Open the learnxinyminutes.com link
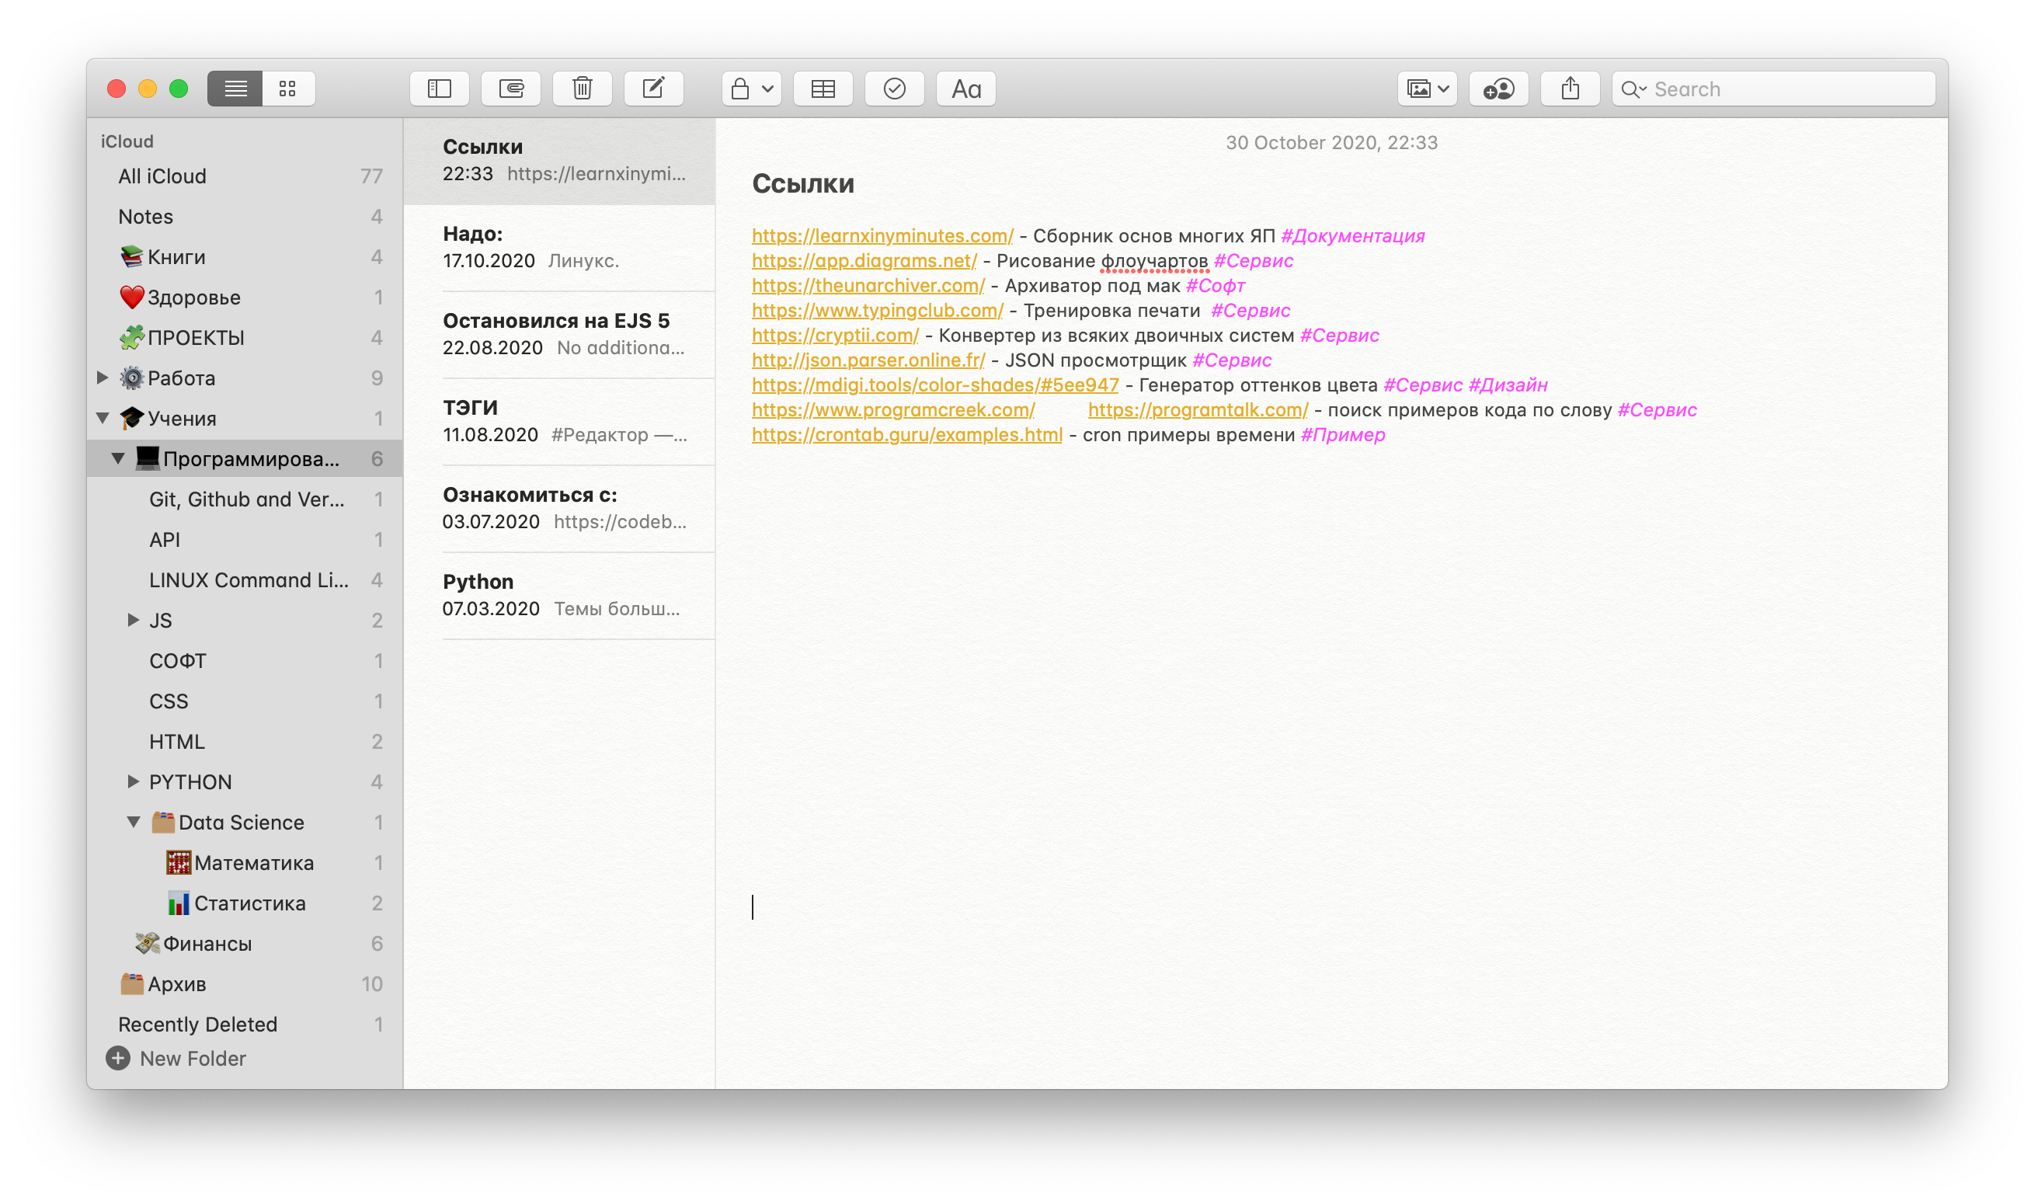The width and height of the screenshot is (2035, 1204). click(882, 236)
